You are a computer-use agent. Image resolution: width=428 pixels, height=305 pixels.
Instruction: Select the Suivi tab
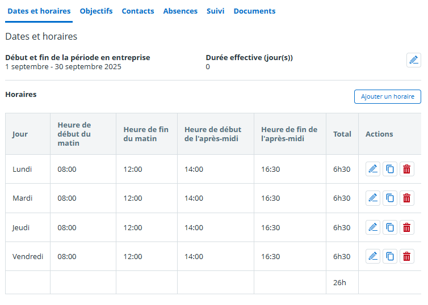(x=216, y=11)
